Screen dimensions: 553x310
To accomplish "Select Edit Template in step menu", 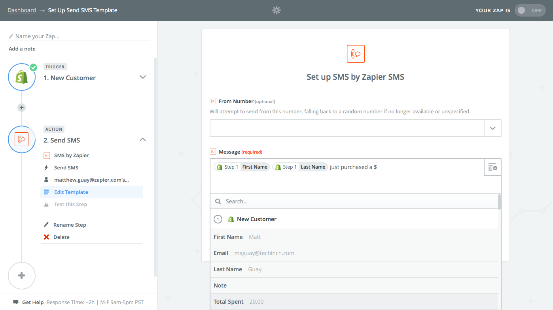I will click(92, 192).
